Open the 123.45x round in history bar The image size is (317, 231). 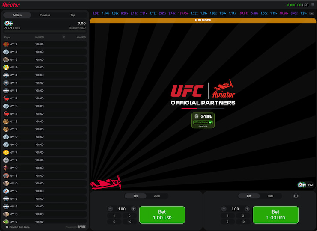point(183,13)
